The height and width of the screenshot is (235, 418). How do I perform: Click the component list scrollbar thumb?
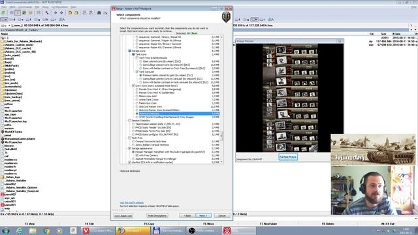221,136
